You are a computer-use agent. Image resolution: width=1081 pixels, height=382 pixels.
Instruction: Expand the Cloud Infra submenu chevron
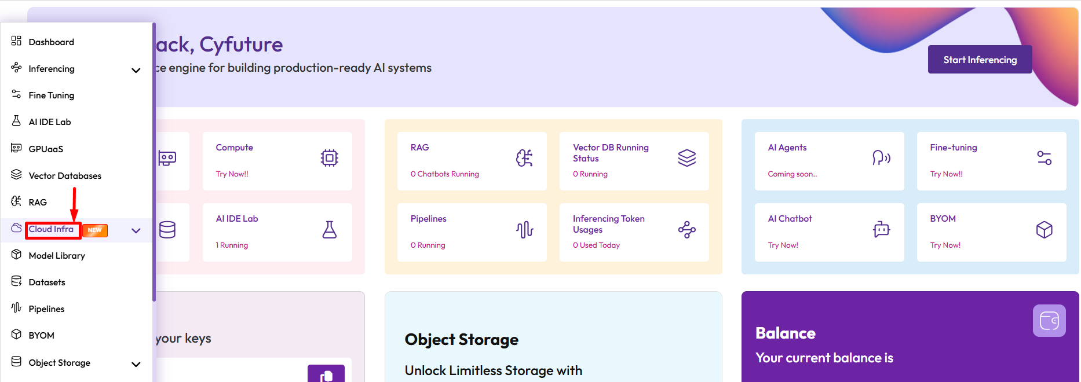pyautogui.click(x=136, y=230)
